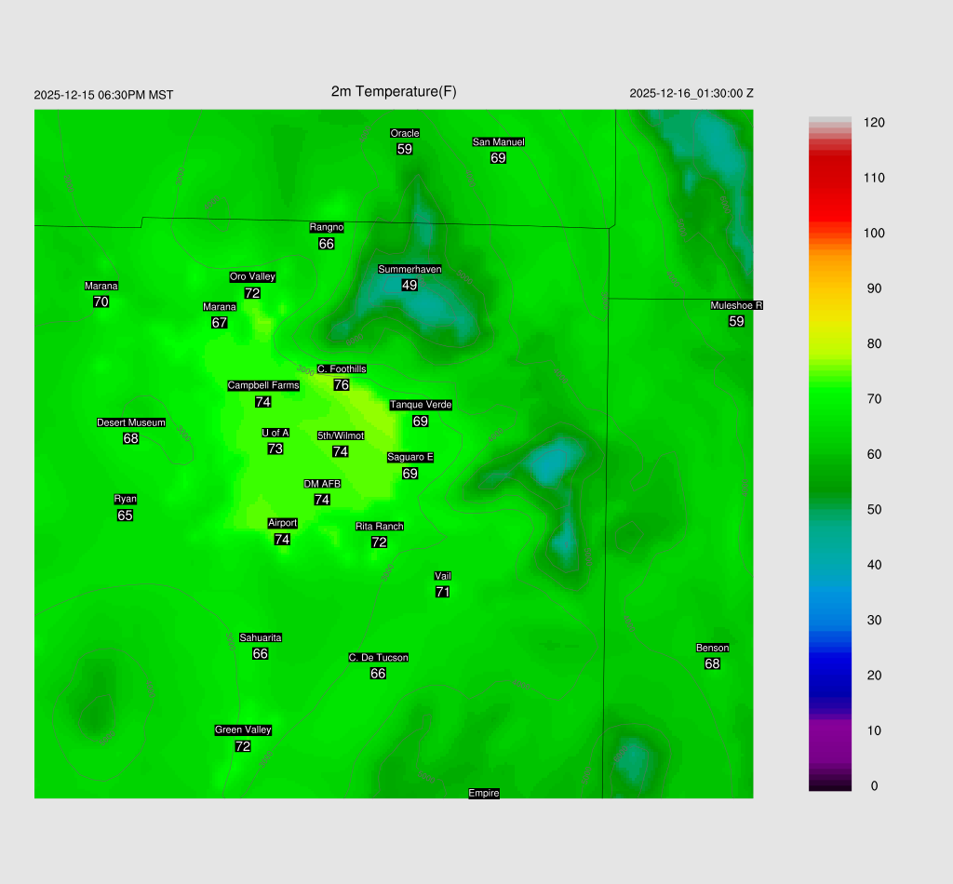Select the Vail station label
Screen dimensions: 953x884
[443, 576]
